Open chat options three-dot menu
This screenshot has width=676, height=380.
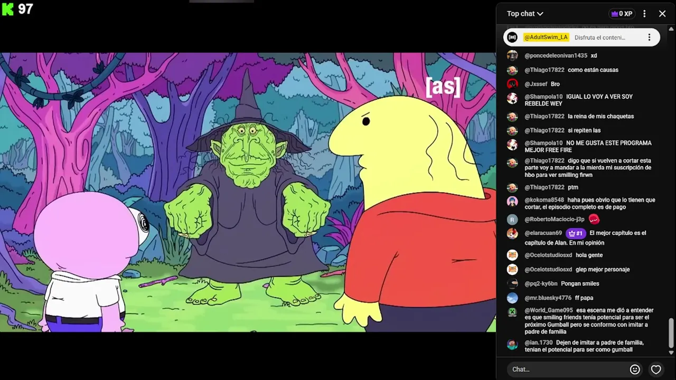pos(644,14)
